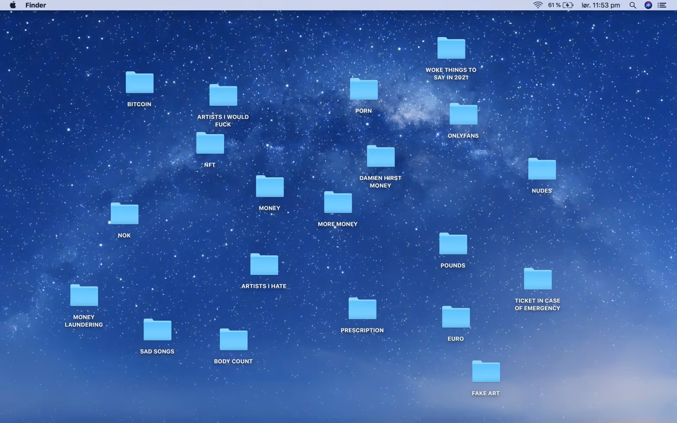Select the ARTISTS I HATE folder
The width and height of the screenshot is (677, 423).
[x=264, y=265]
